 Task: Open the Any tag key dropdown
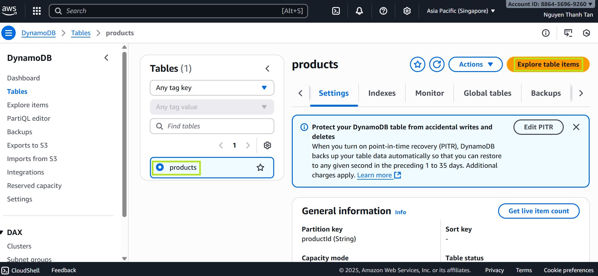tap(212, 88)
